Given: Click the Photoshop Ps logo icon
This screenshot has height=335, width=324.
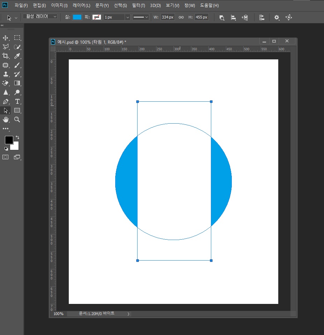Looking at the screenshot, I should pyautogui.click(x=5, y=5).
